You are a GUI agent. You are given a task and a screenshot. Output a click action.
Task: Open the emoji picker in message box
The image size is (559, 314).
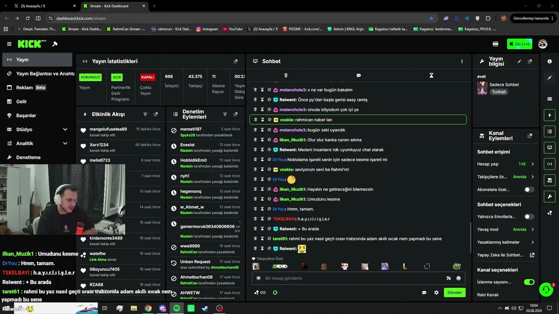pos(459,278)
